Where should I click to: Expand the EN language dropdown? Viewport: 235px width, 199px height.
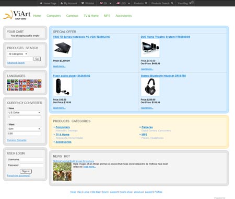pos(105,3)
